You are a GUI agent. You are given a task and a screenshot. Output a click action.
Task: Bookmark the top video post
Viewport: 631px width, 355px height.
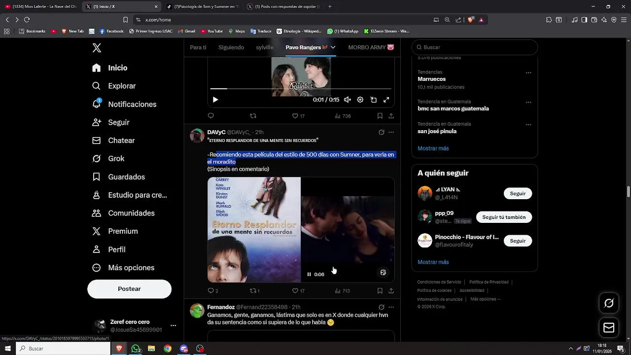380,116
